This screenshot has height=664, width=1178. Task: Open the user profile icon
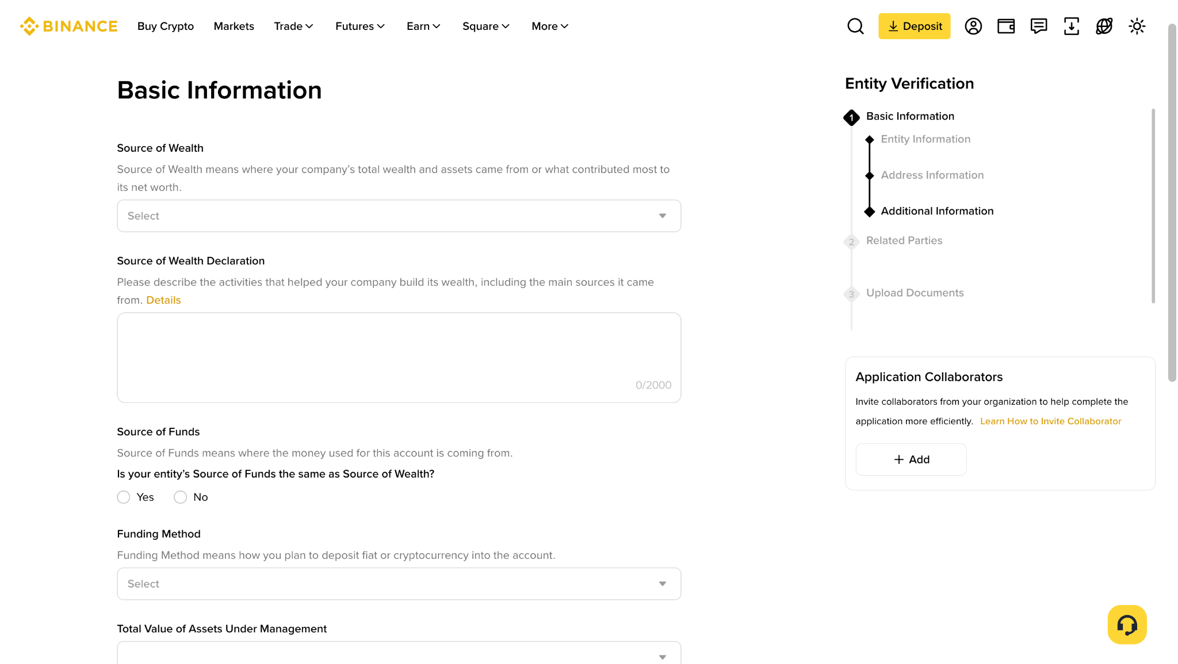973,26
